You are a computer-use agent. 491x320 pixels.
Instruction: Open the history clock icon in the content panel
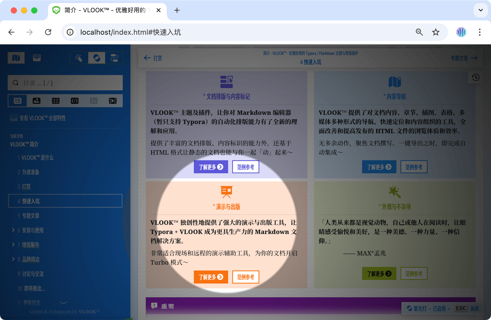475,77
